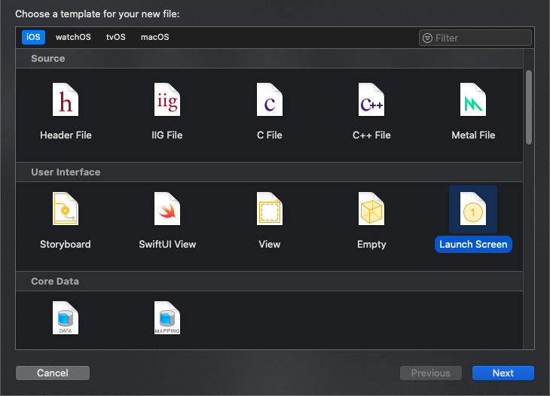The height and width of the screenshot is (396, 550).
Task: Switch to the watchOS tab
Action: (x=73, y=38)
